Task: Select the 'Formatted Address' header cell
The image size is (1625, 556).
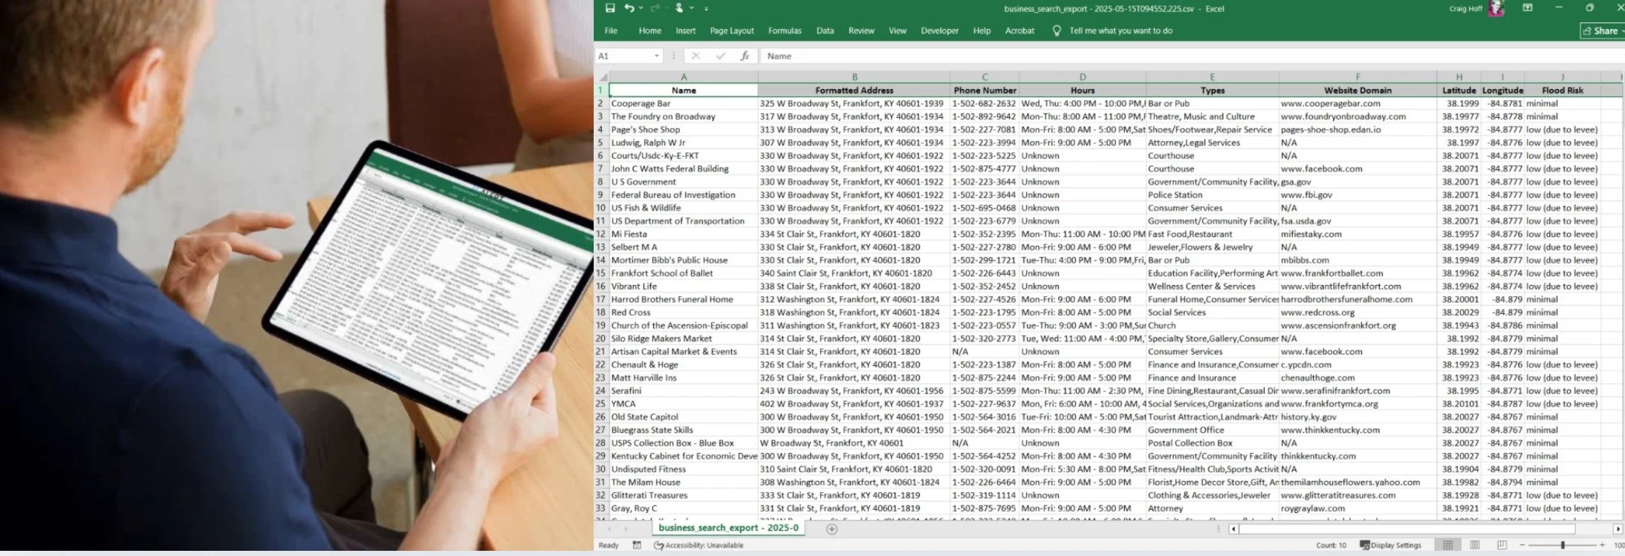Action: click(x=854, y=90)
